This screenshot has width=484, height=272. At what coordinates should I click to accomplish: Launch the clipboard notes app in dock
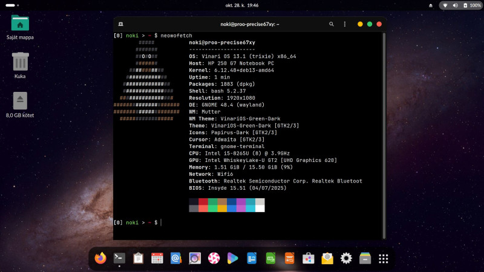click(x=138, y=258)
